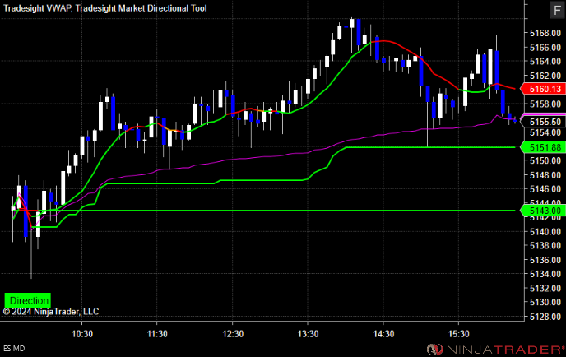Click the 5158.00 price axis label
Screen dimensions: 566x357
pos(545,104)
